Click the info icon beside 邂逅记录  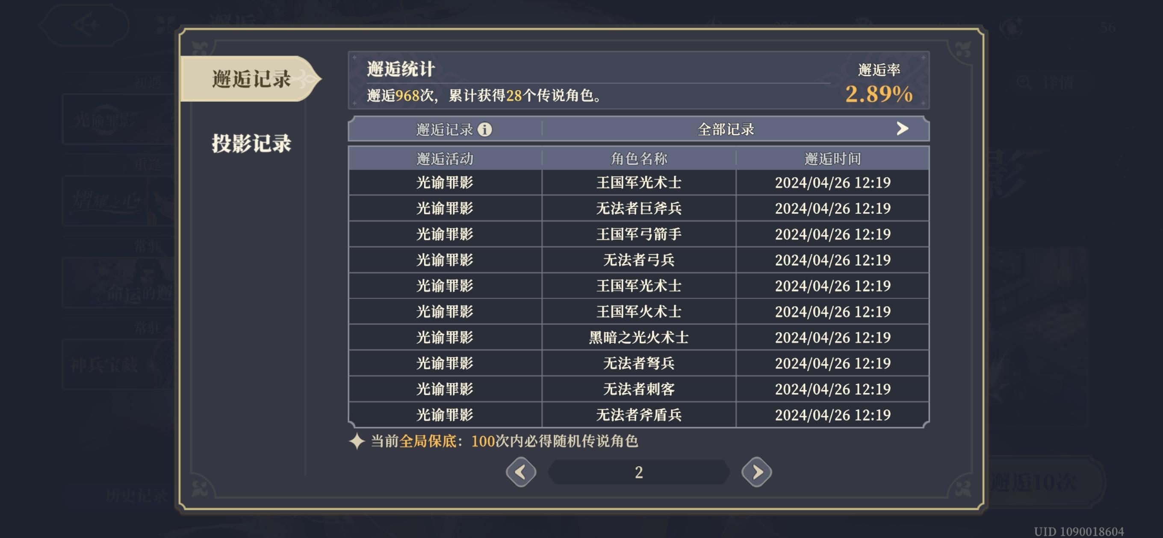pyautogui.click(x=485, y=130)
